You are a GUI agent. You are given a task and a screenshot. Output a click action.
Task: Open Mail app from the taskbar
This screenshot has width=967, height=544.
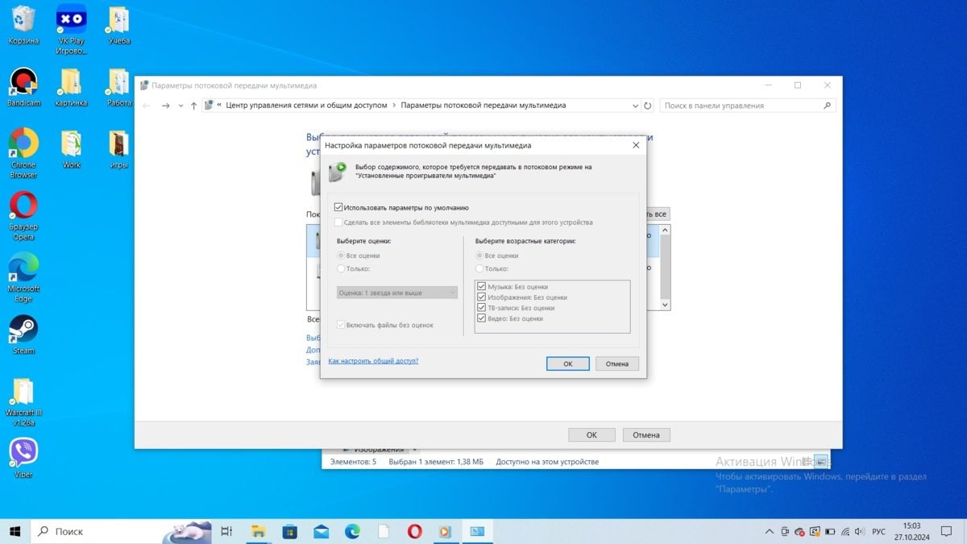tap(321, 531)
